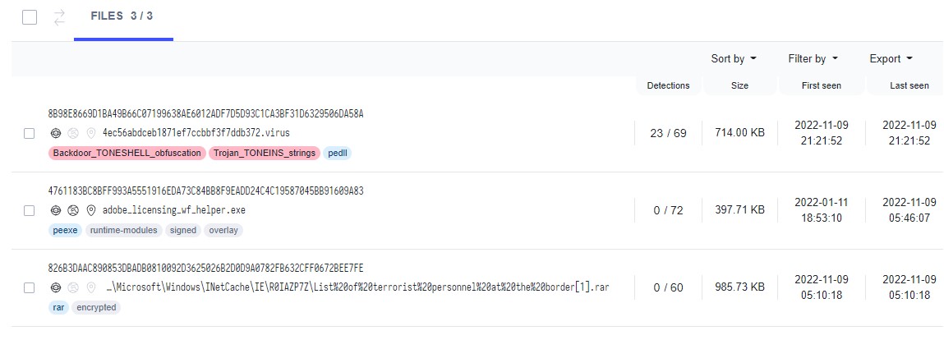Check the adobe_licensing_wf_helper.exe row checkbox
944x349 pixels.
pyautogui.click(x=30, y=210)
